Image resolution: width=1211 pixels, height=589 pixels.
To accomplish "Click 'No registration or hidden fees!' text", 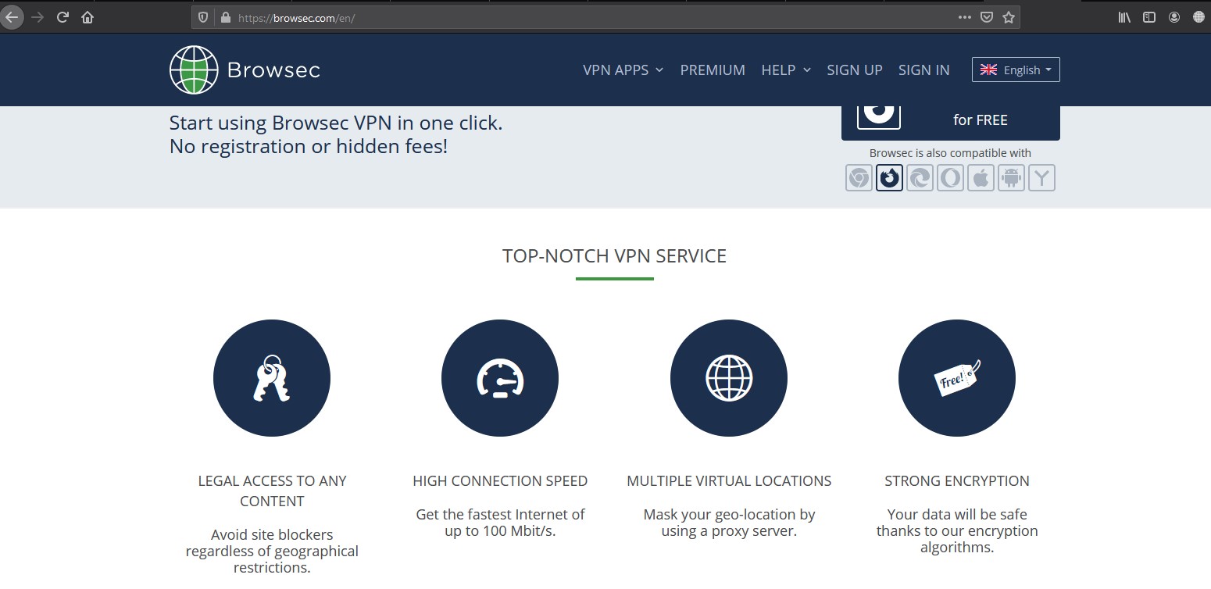I will click(309, 146).
